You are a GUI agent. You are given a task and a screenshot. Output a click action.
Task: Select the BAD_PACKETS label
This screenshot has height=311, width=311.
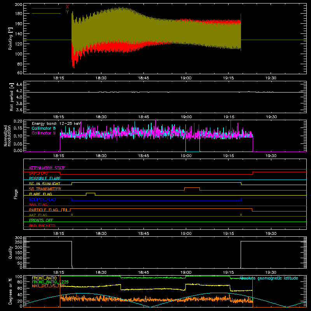coord(42,225)
